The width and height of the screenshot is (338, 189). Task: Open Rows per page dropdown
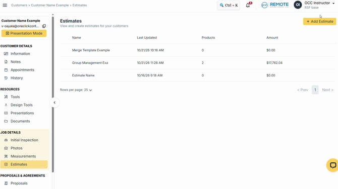coord(76,90)
